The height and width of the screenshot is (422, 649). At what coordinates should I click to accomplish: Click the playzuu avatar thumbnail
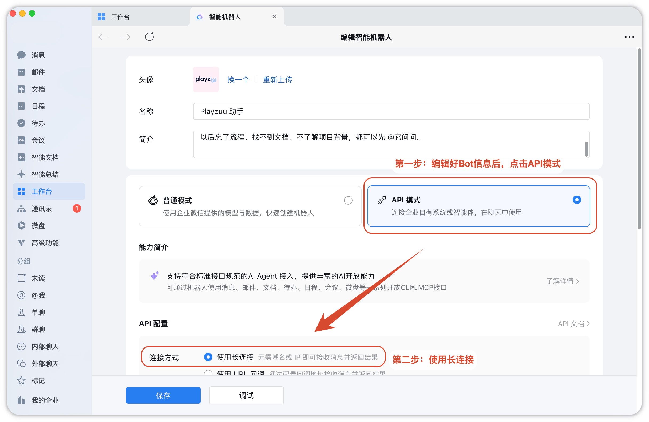[206, 79]
